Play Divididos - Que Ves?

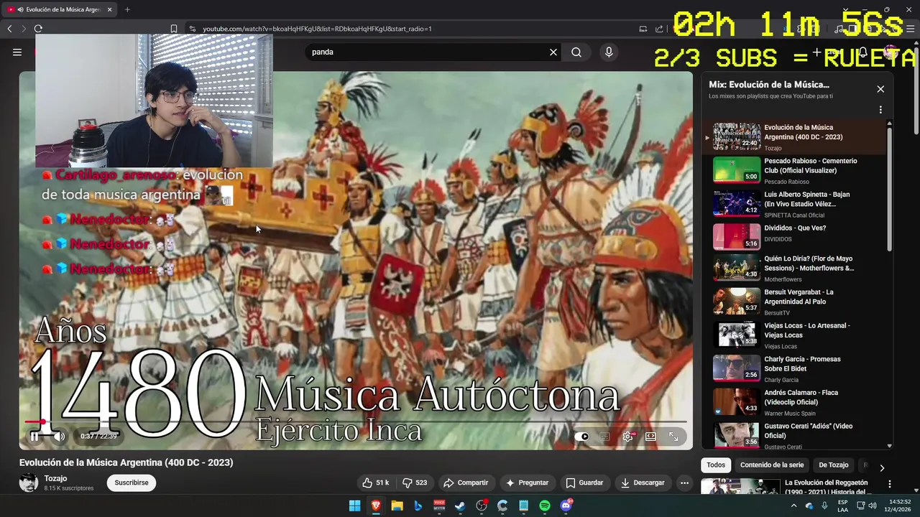(795, 238)
